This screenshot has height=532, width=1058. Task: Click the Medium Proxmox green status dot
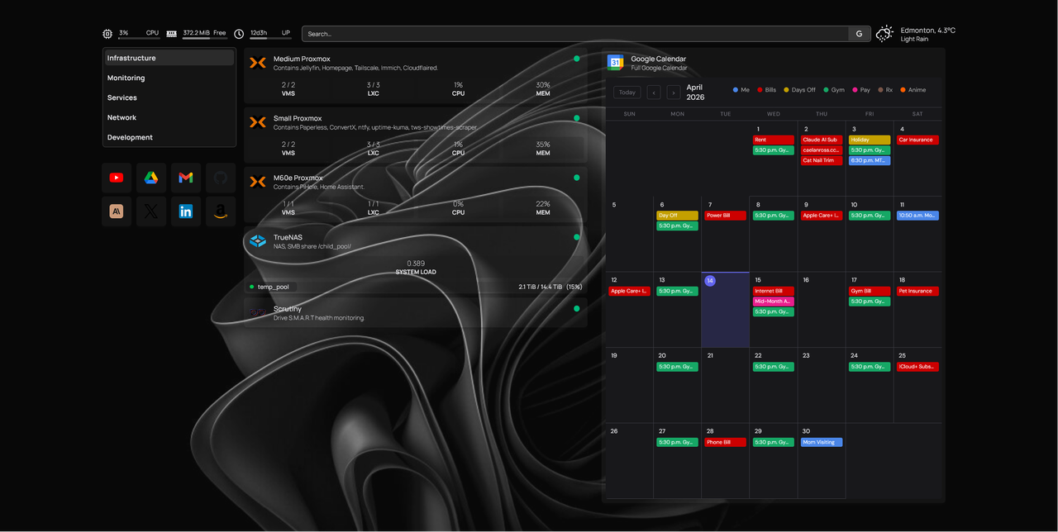pos(577,59)
